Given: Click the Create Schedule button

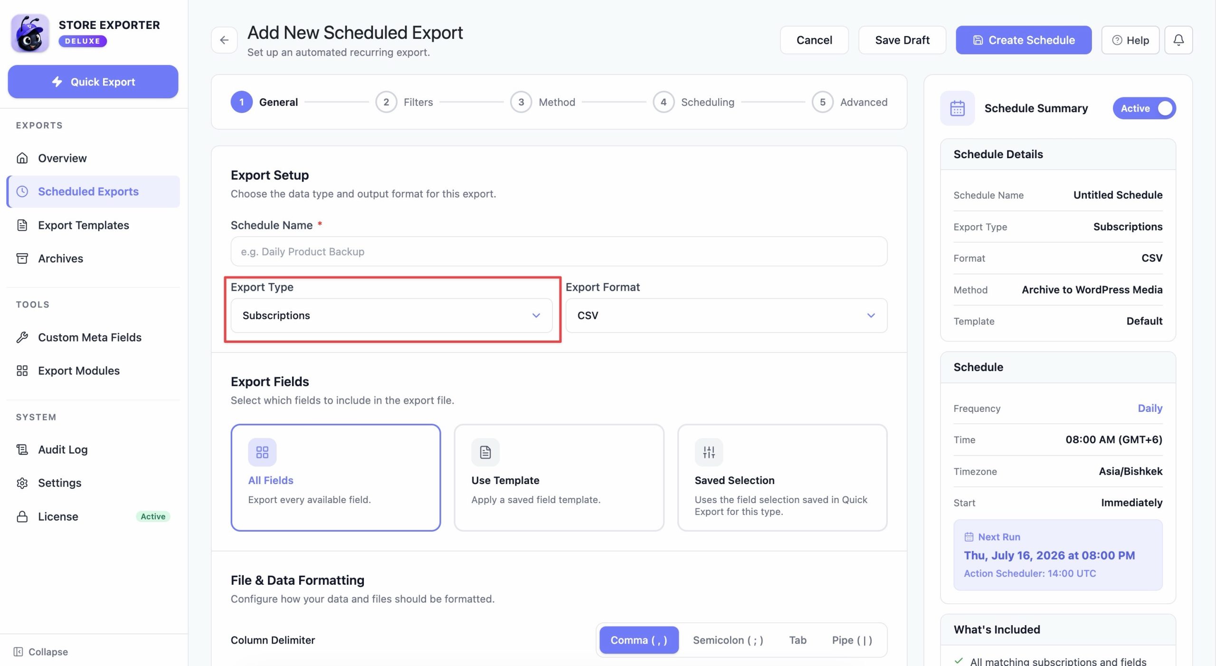Looking at the screenshot, I should [x=1024, y=40].
